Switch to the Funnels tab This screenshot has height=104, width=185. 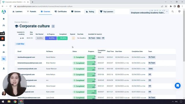(x=32, y=12)
